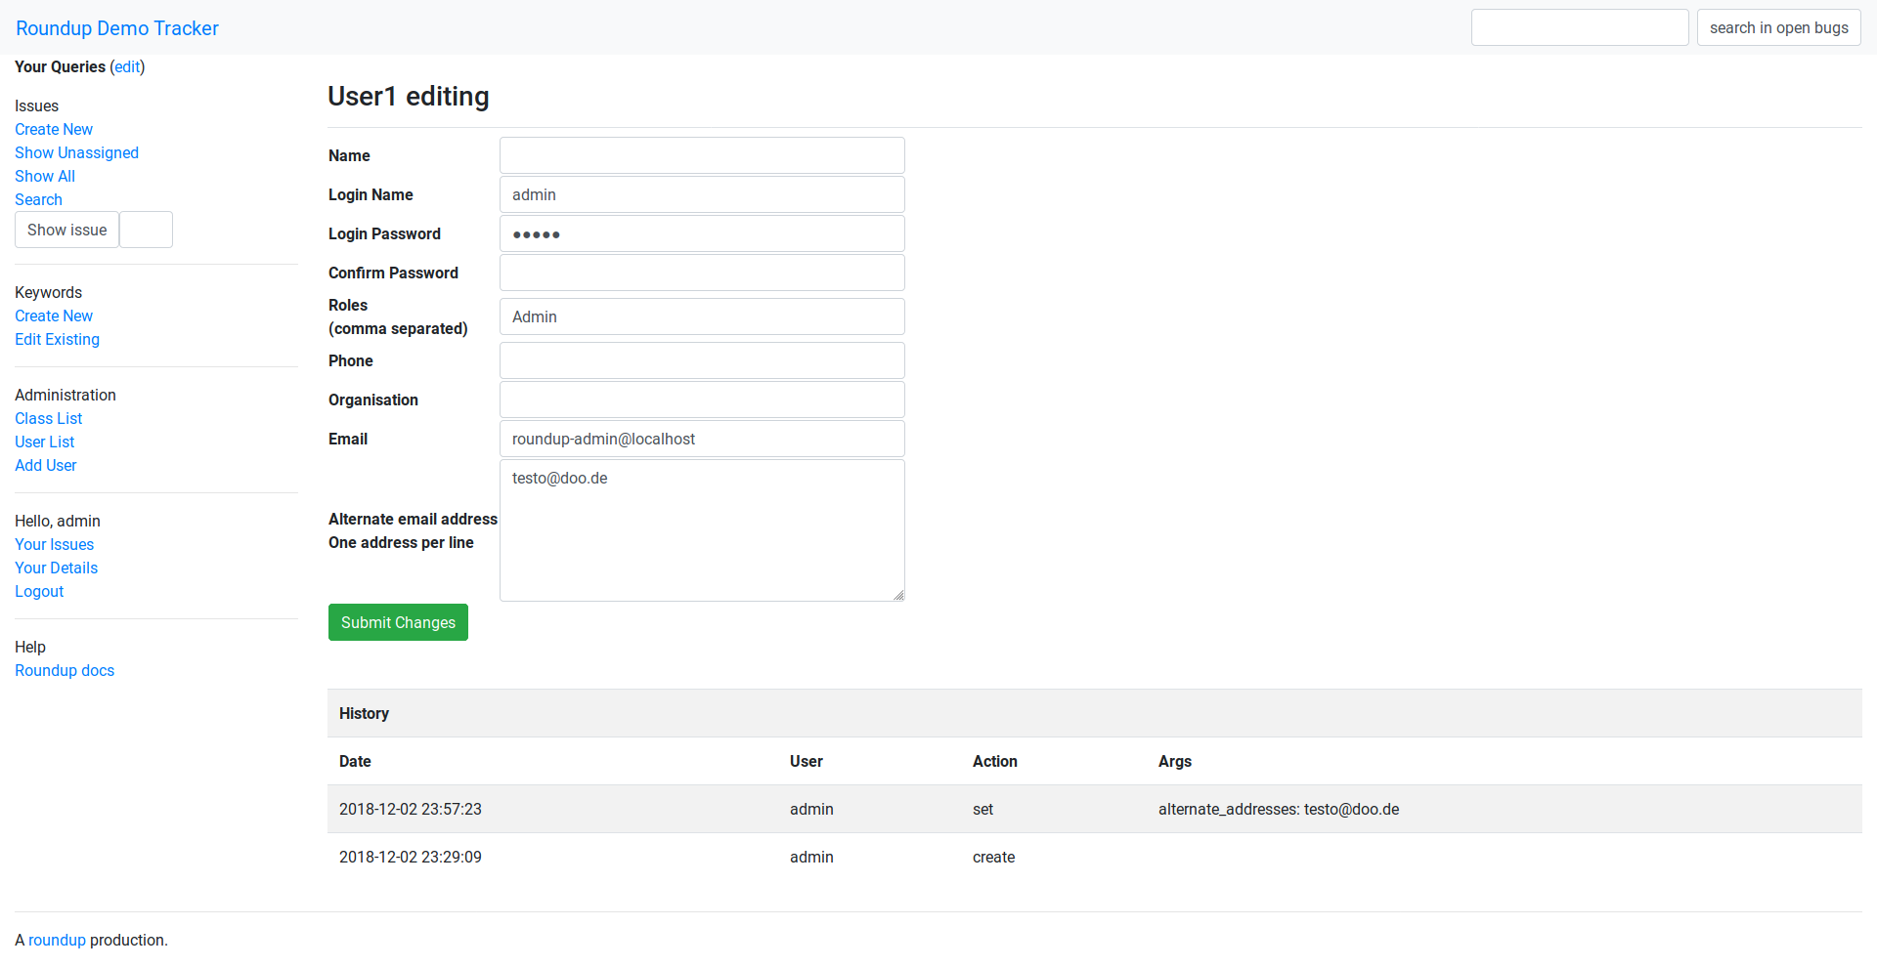1877x968 pixels.
Task: Click the Submit Changes button
Action: 398,622
